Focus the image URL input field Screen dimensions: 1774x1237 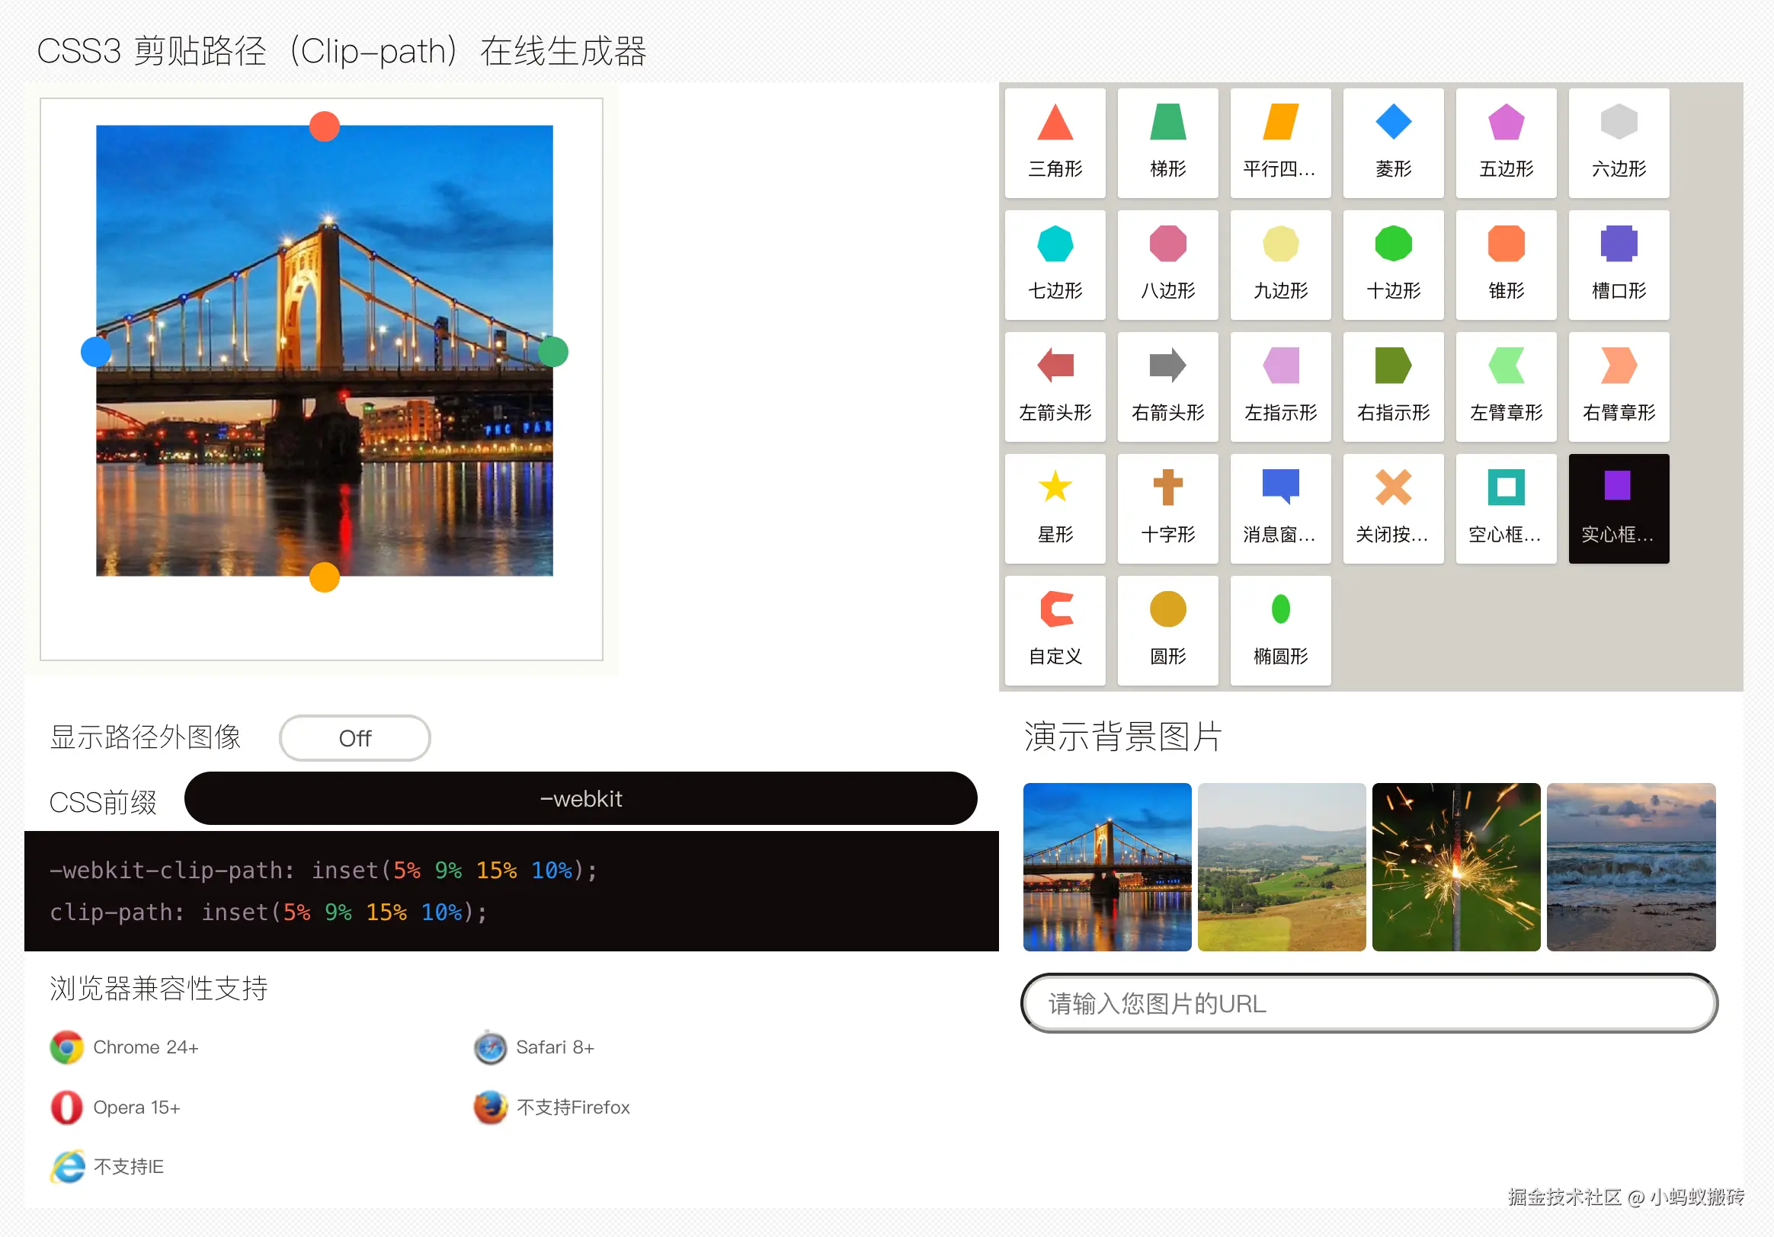1369,1003
